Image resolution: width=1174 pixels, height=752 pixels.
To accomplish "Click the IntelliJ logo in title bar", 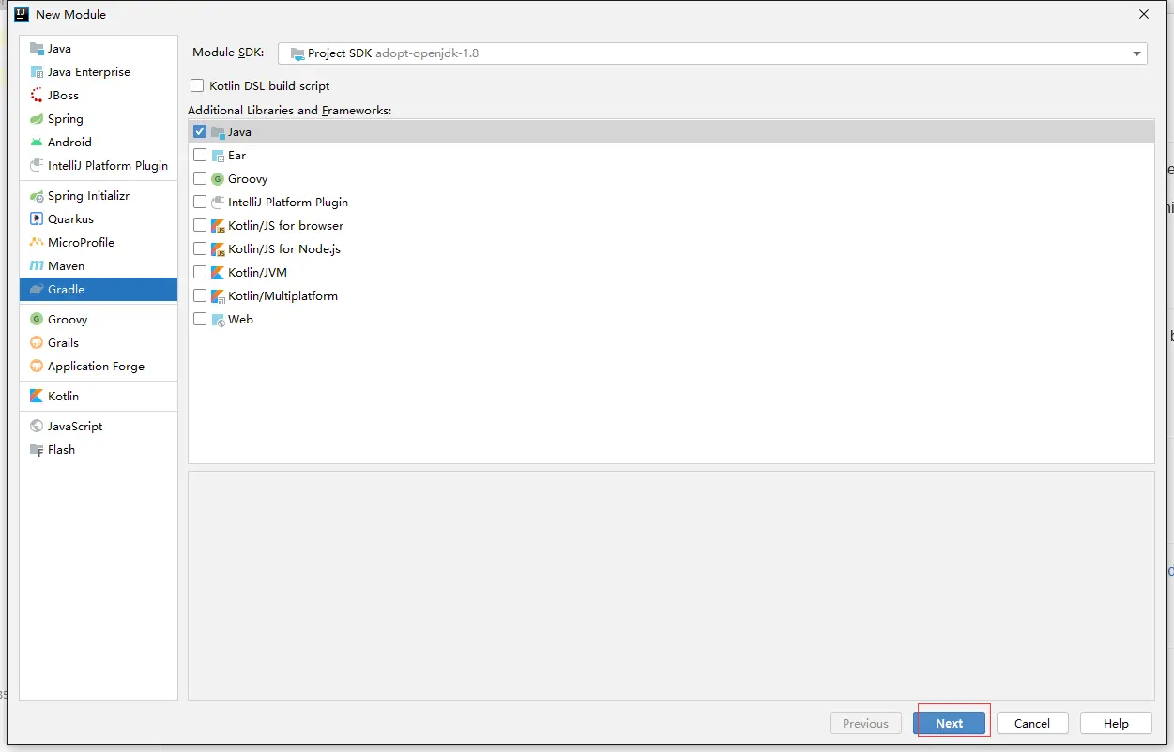I will point(21,14).
